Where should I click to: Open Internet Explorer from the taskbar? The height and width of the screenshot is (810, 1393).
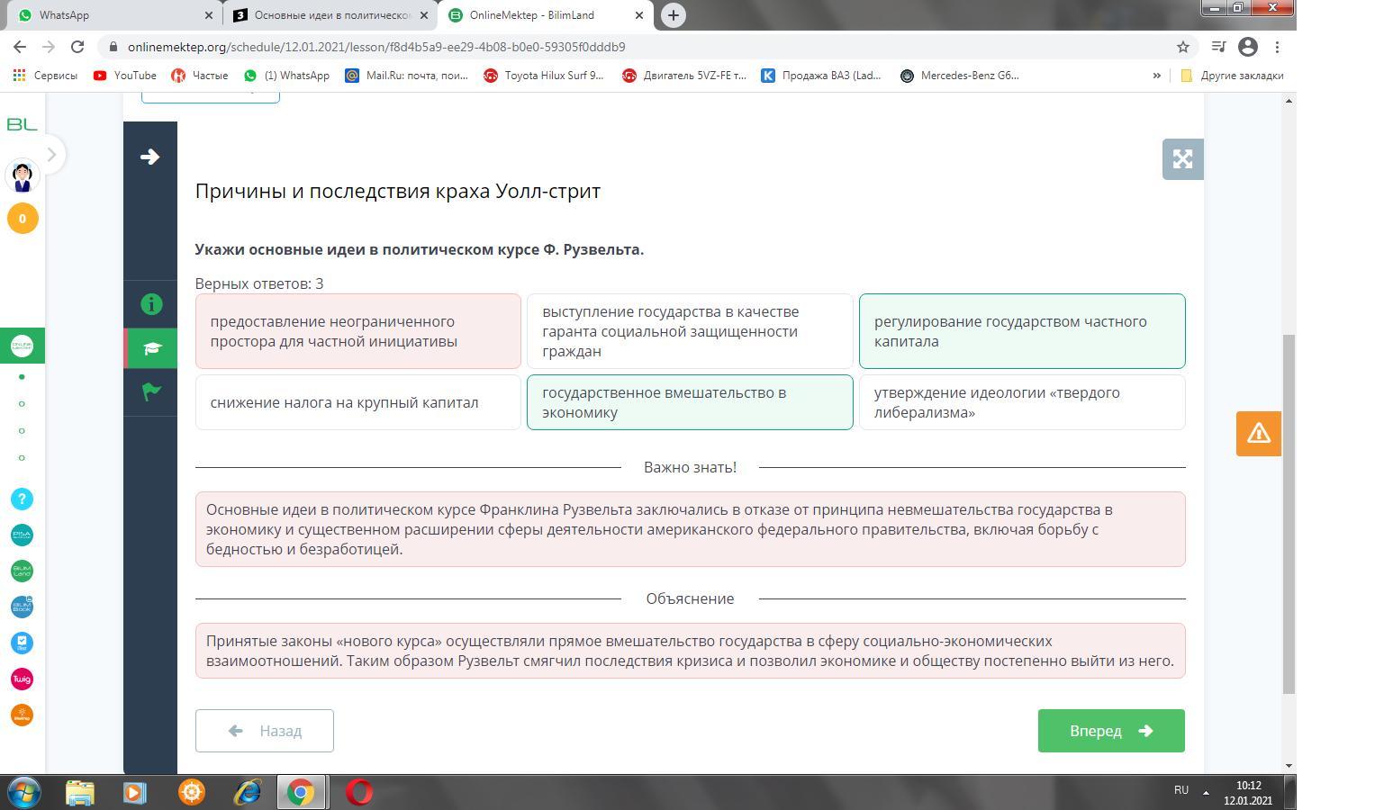(247, 792)
